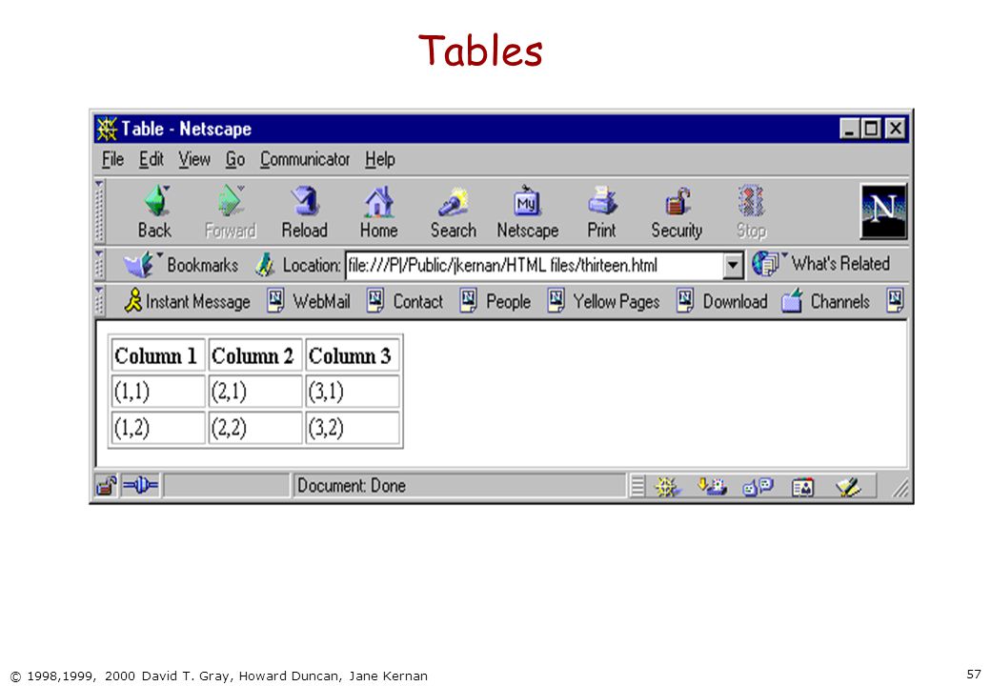Viewport: 991px width, 686px height.
Task: Open the Go menu
Action: 235,159
